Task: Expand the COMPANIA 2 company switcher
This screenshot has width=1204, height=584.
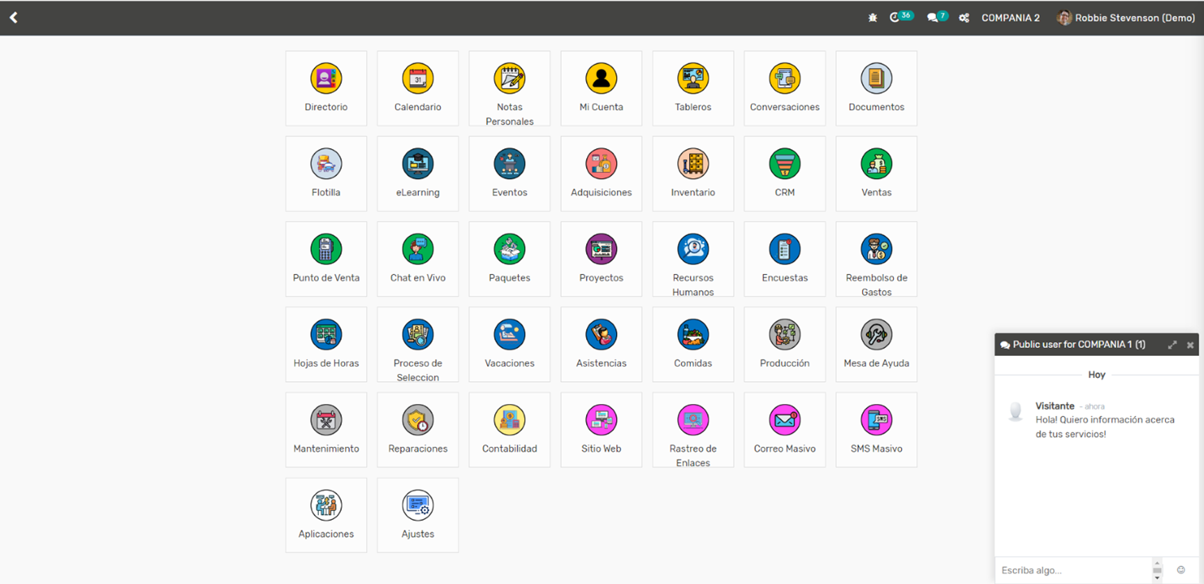Action: point(1010,17)
